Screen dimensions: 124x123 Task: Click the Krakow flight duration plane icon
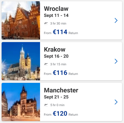pyautogui.click(x=46, y=64)
